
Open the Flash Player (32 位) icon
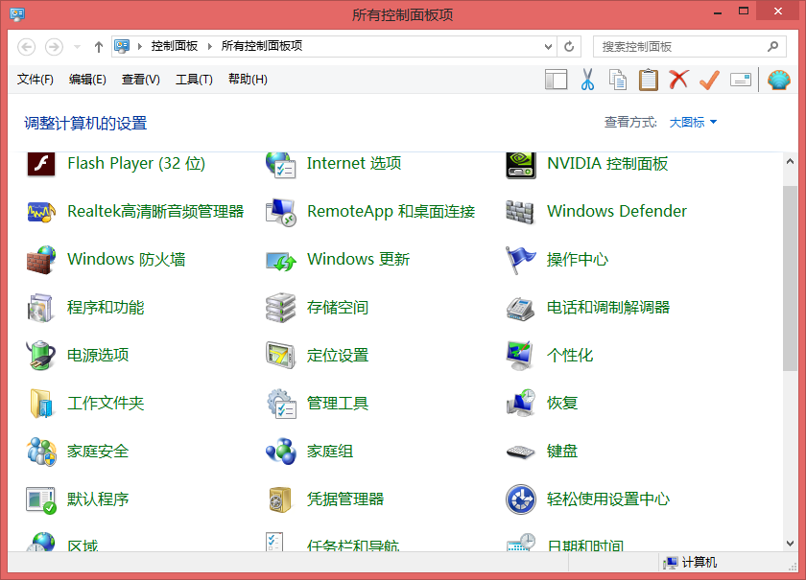coord(41,164)
